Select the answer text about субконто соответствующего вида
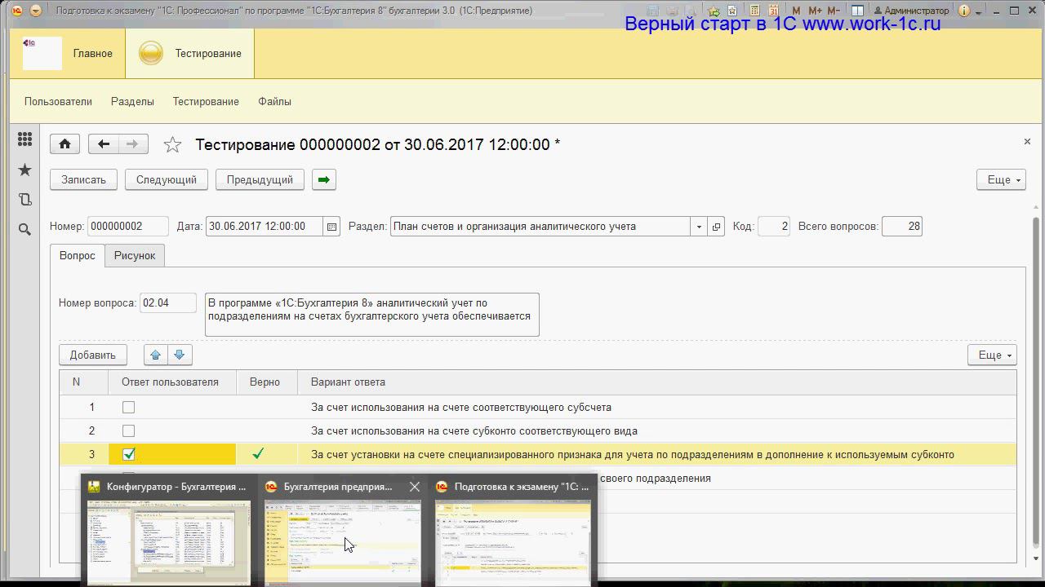The image size is (1045, 587). (474, 430)
